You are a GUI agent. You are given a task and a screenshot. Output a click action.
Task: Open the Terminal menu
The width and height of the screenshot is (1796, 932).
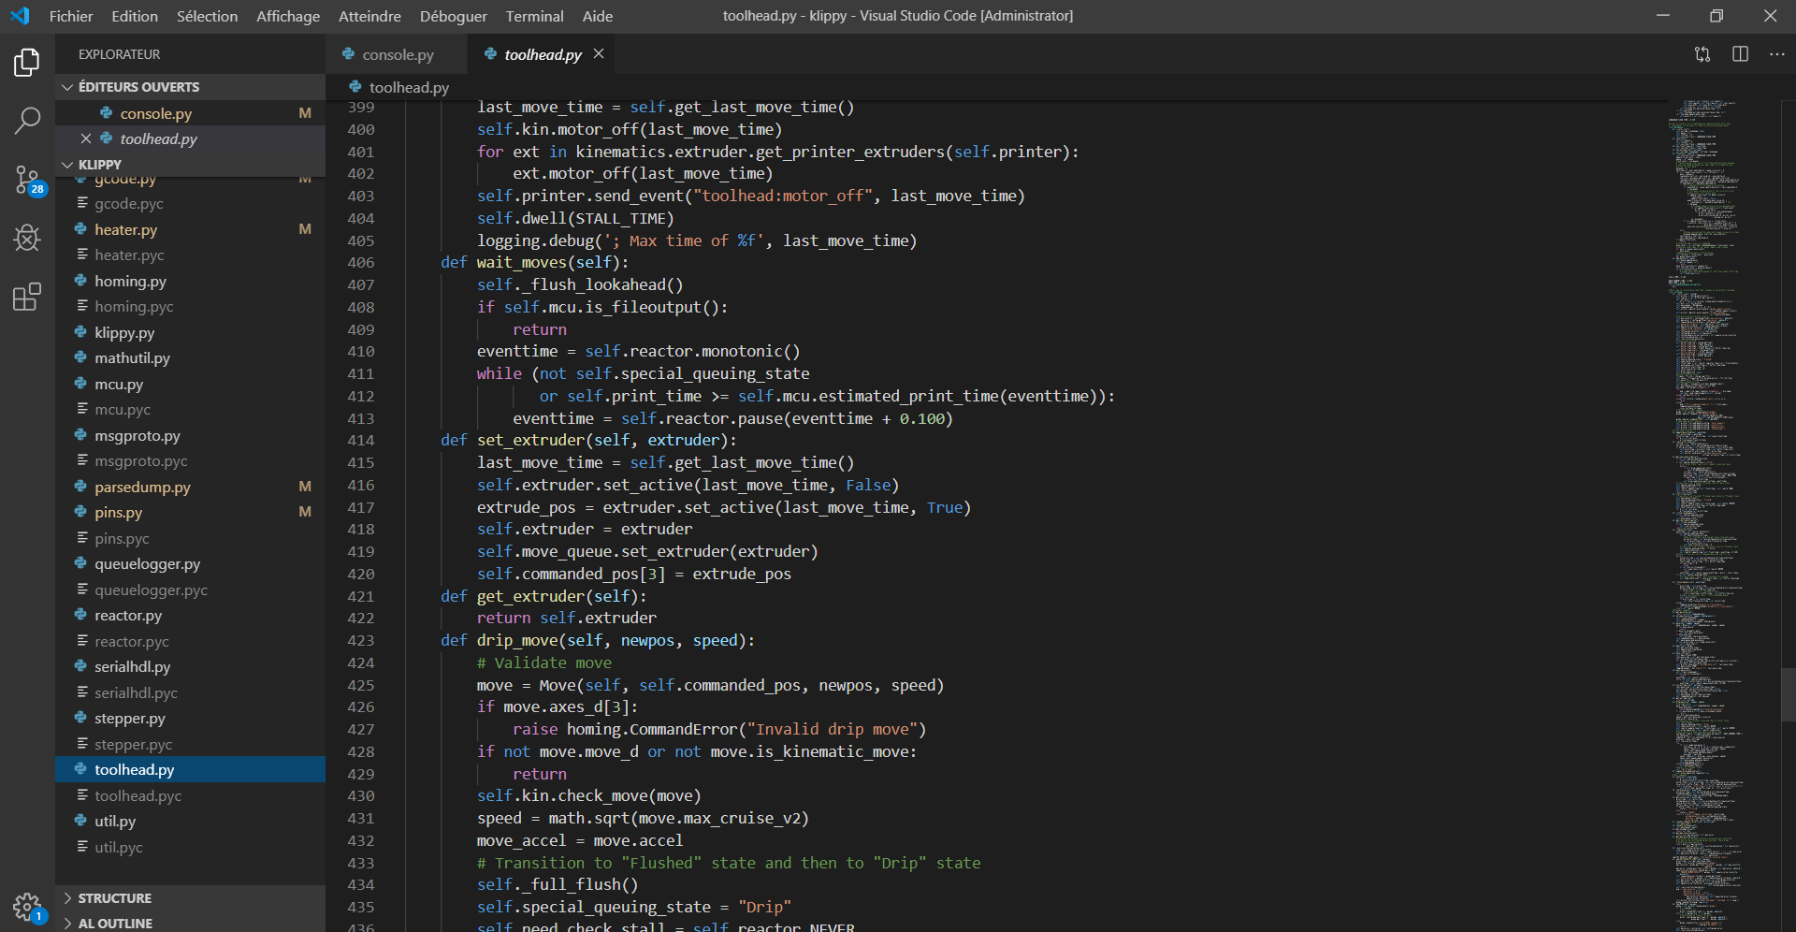point(535,16)
